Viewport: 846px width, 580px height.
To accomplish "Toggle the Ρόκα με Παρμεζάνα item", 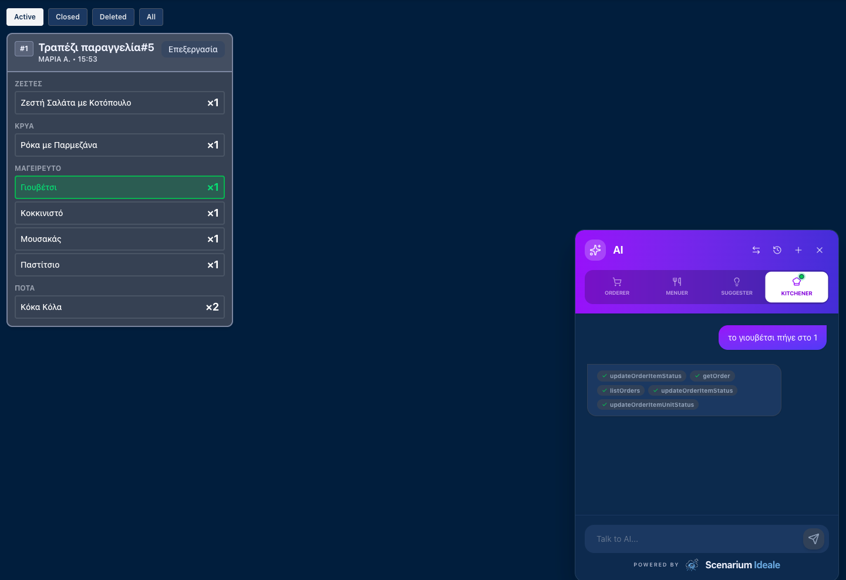I will (x=120, y=145).
